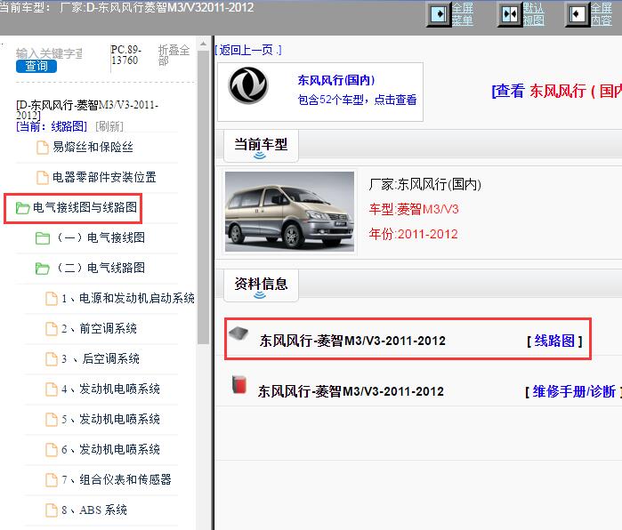Viewport: 622px width, 530px height.
Task: Click the page icon beside 3、后空调系统
Action: 52,358
